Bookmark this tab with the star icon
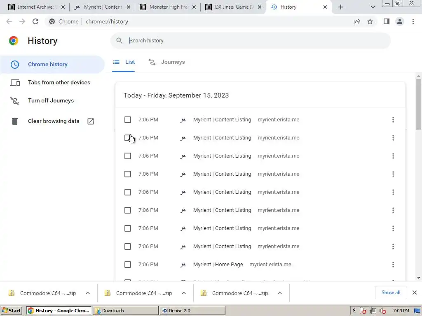422x316 pixels. [370, 21]
